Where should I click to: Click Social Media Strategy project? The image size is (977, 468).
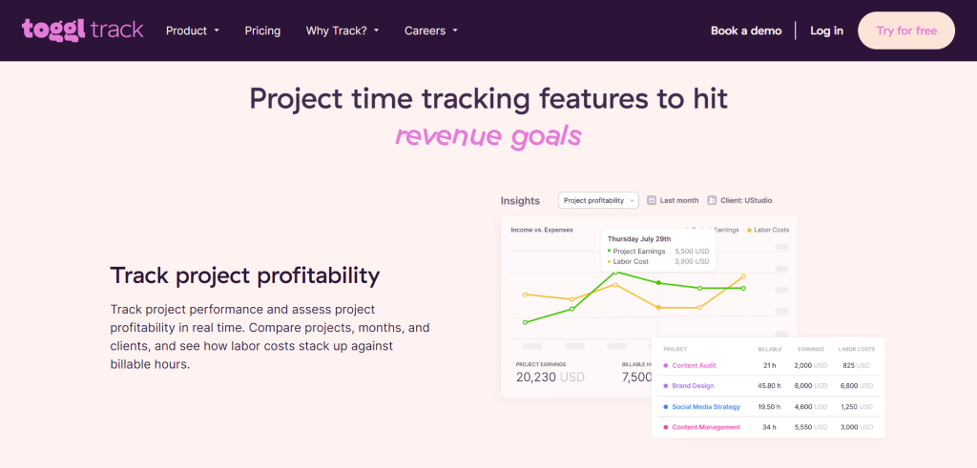[706, 406]
